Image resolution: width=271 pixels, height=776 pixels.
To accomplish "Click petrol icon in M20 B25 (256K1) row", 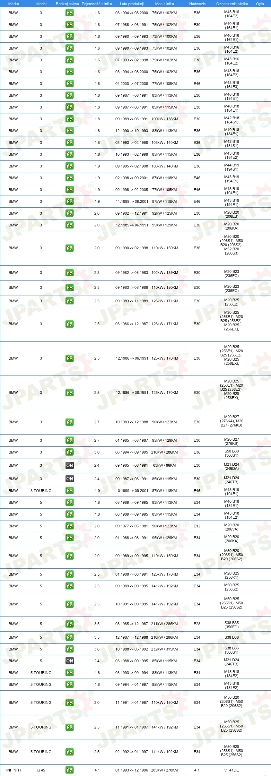I will [69, 575].
